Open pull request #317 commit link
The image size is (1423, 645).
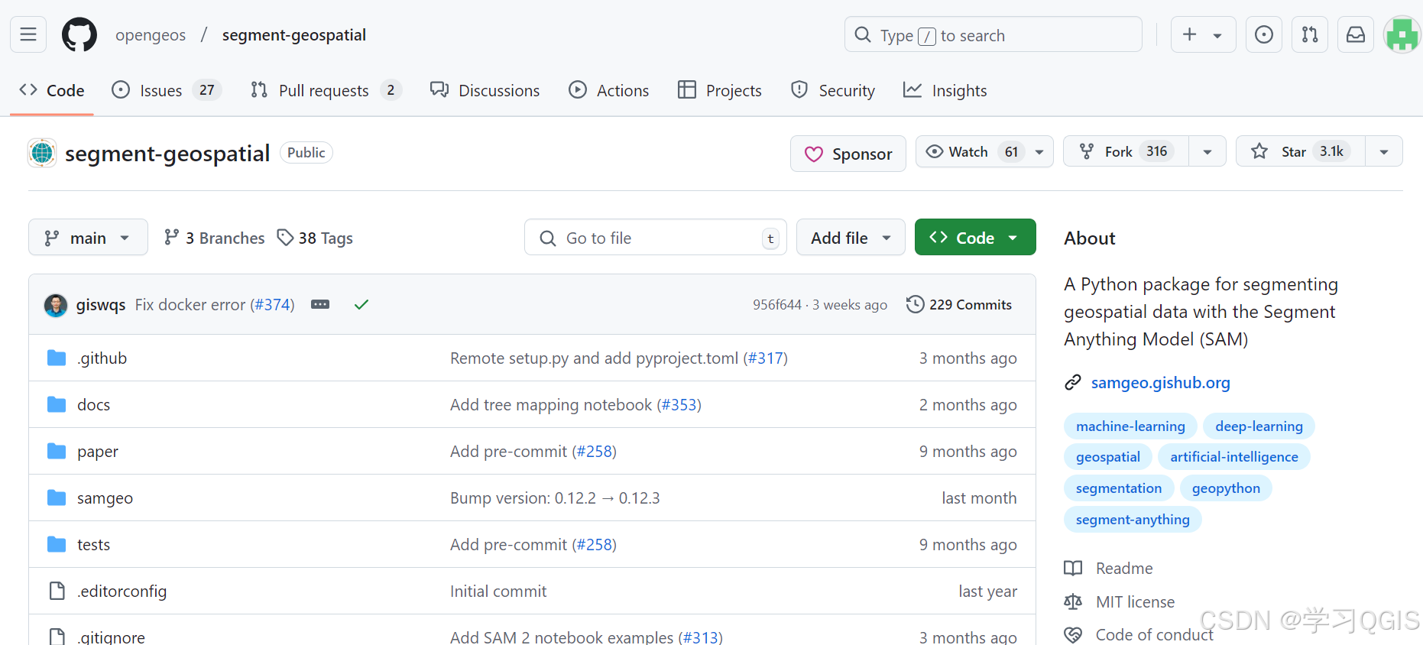coord(765,358)
